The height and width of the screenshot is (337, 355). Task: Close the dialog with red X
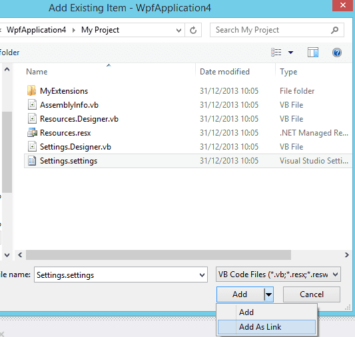tap(343, 5)
